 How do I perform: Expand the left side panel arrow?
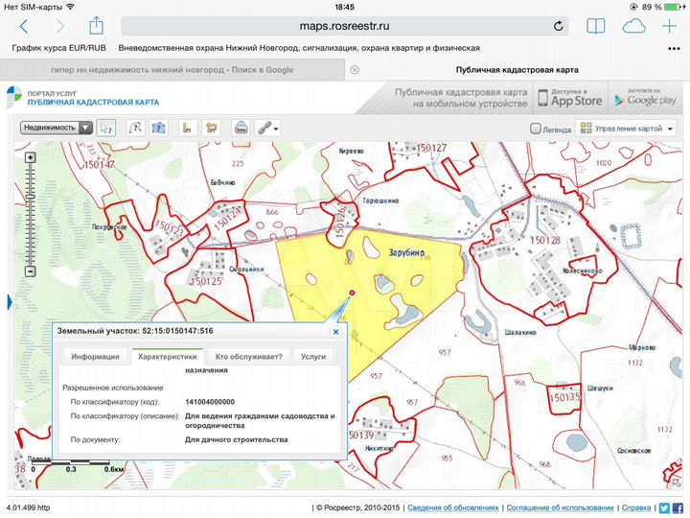click(x=10, y=303)
